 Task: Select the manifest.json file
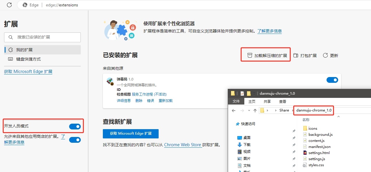point(319,147)
